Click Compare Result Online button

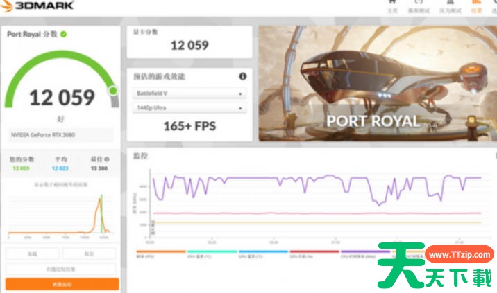[60, 269]
